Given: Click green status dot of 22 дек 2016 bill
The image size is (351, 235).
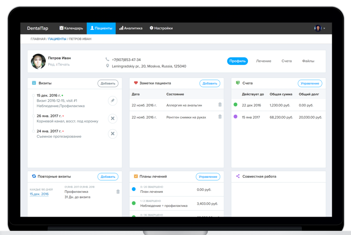Looking at the screenshot, I should [x=236, y=104].
